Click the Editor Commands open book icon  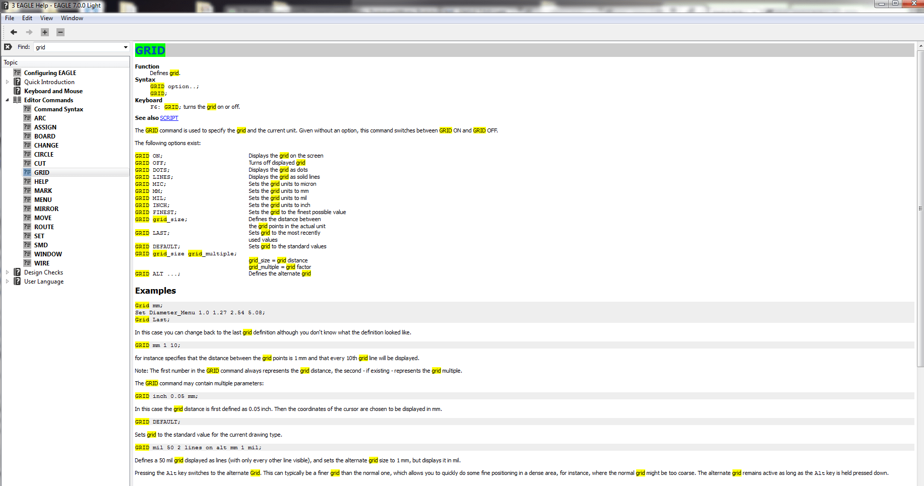17,100
